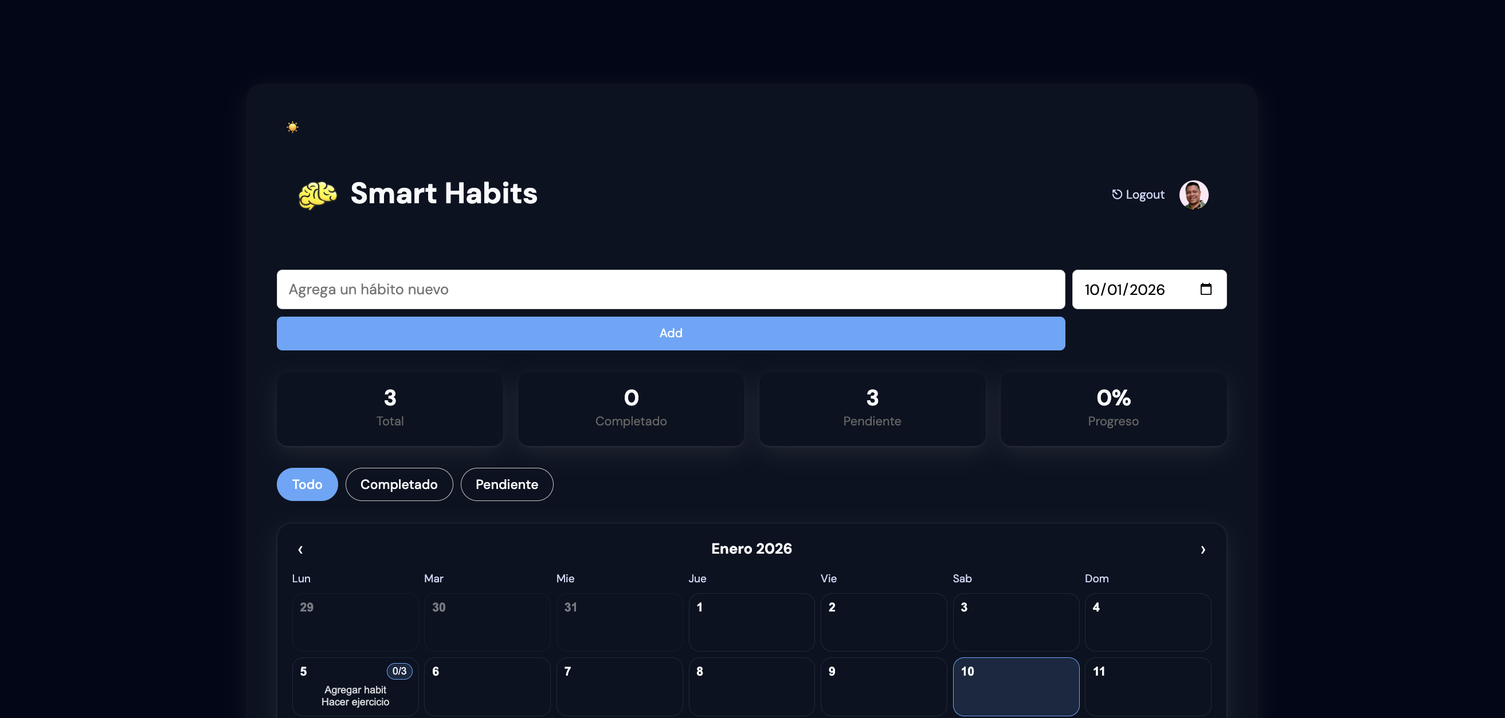Click the date field showing 10/01/2026
The width and height of the screenshot is (1505, 718).
coord(1149,289)
